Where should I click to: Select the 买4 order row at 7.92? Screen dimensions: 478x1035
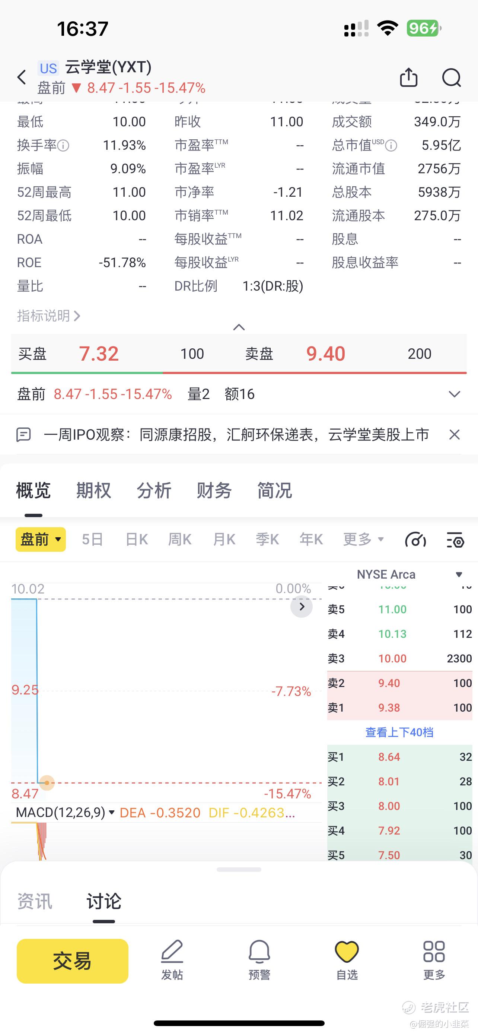400,830
